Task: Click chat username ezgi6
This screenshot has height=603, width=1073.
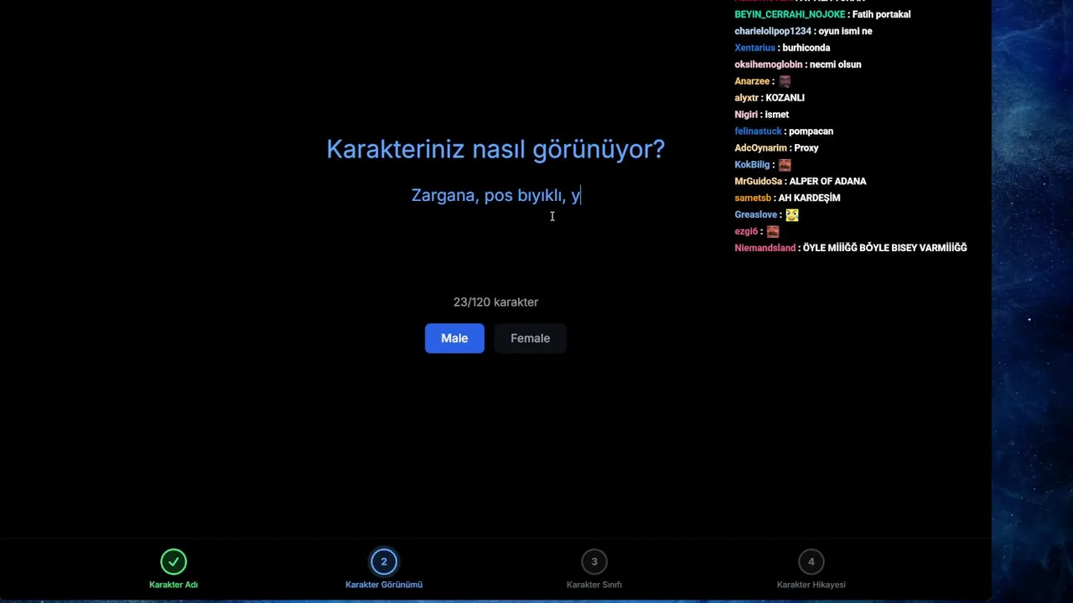Action: click(746, 232)
